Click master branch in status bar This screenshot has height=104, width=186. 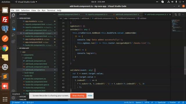[16, 103]
